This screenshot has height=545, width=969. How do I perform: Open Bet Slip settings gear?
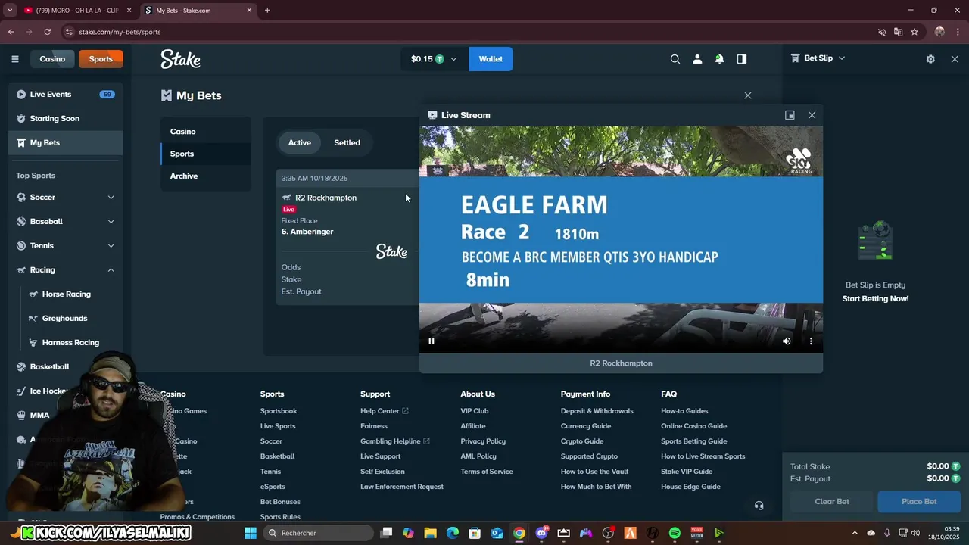[x=930, y=59]
